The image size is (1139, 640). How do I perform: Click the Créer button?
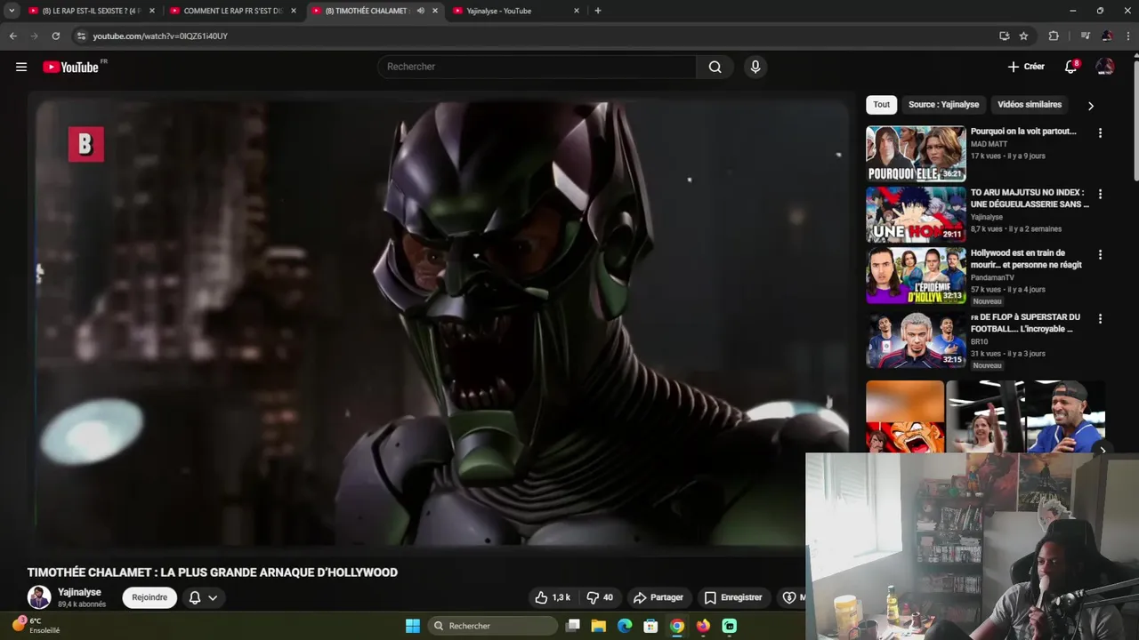tap(1026, 67)
